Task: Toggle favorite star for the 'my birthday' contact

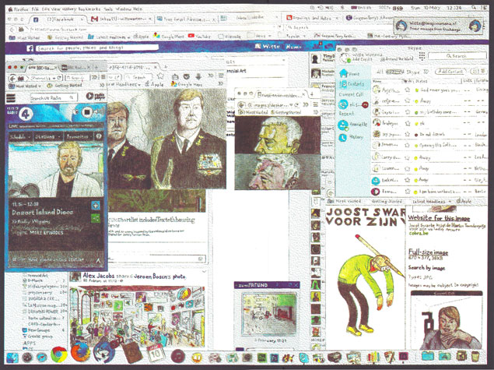Action: click(x=408, y=112)
